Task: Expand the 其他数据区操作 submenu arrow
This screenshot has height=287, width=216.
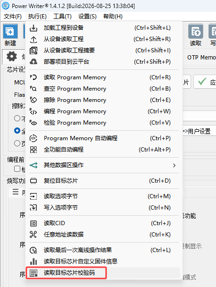Action: 174,166
